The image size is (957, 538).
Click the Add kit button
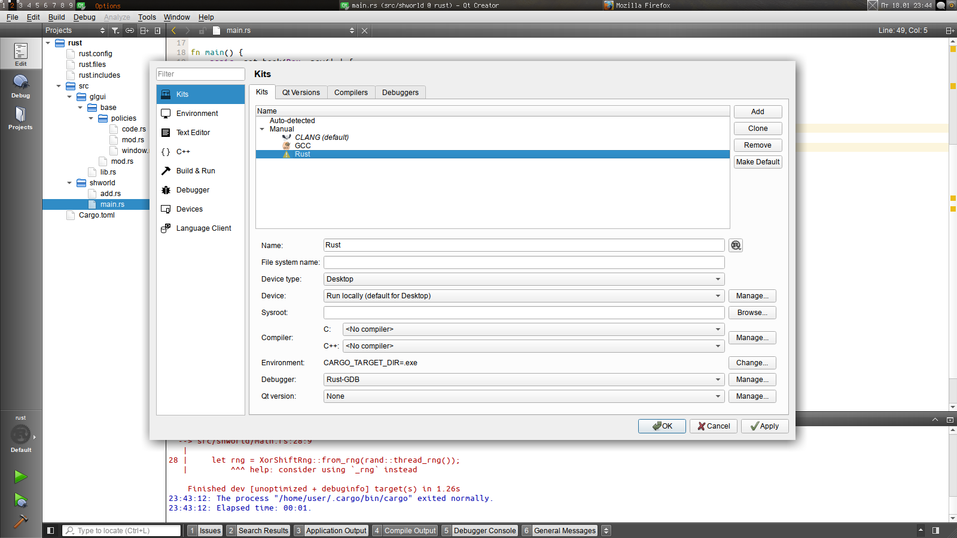[x=758, y=112]
